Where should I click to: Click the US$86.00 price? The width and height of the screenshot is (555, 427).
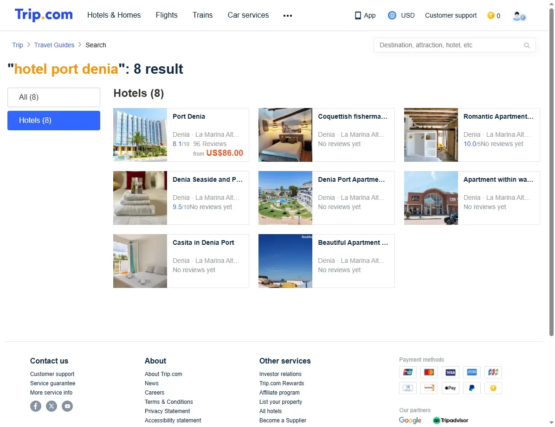click(225, 153)
